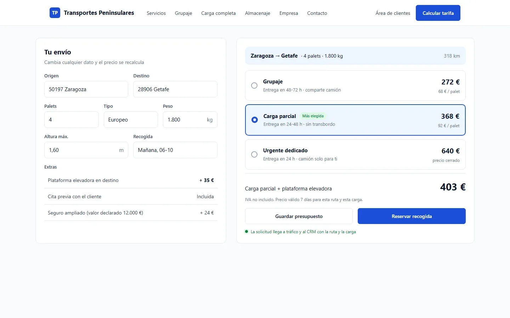Go to the Grupaje navigation link
This screenshot has width=510, height=318.
[x=183, y=13]
